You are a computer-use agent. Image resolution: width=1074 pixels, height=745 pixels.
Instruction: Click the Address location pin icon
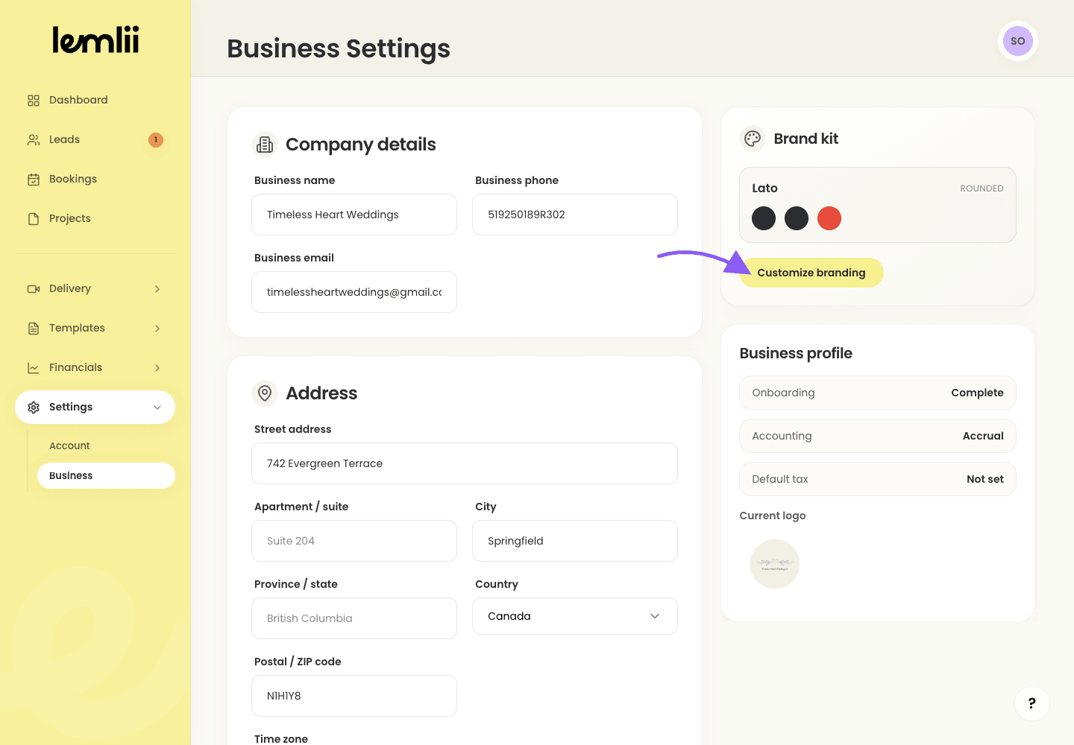[265, 393]
